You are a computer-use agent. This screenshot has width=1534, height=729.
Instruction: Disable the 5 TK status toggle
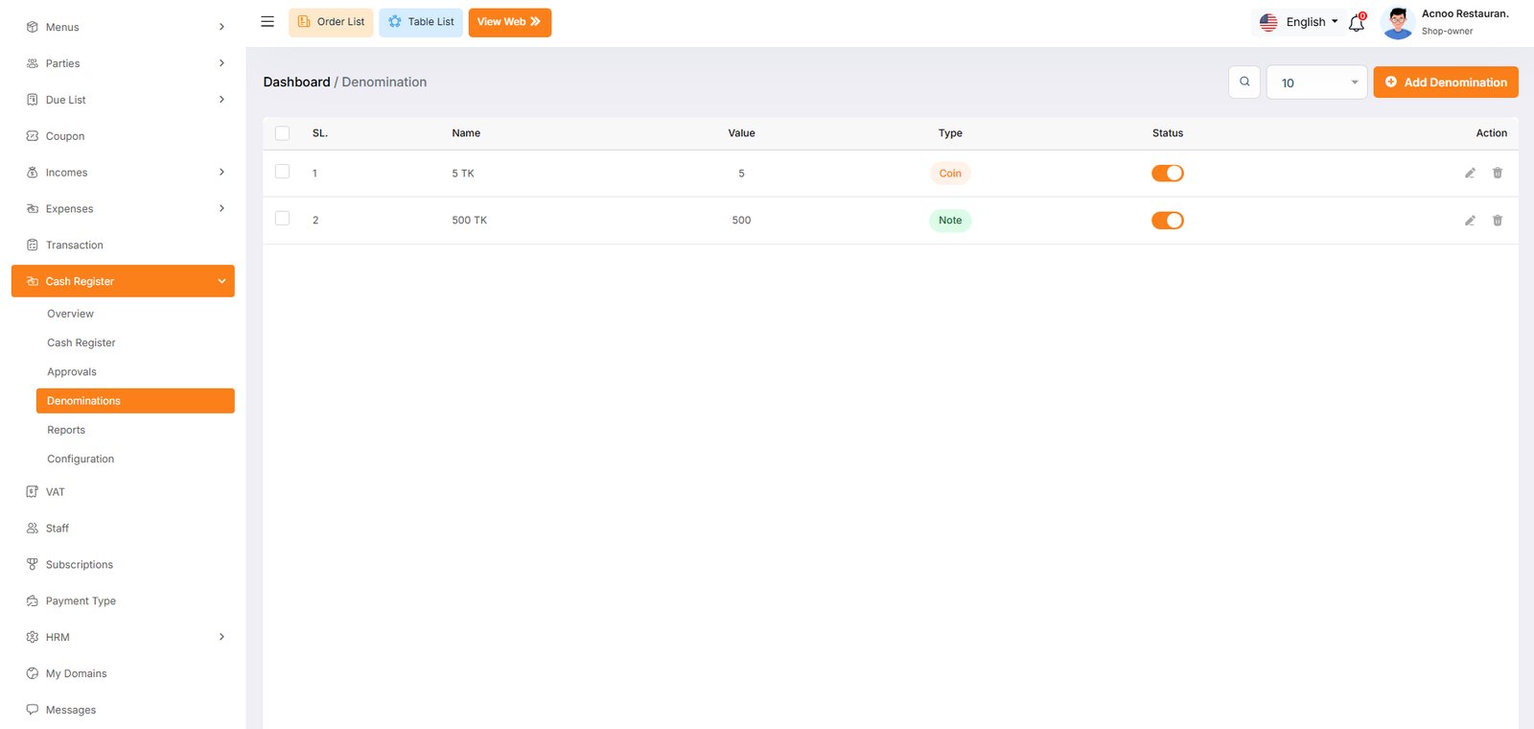1167,174
